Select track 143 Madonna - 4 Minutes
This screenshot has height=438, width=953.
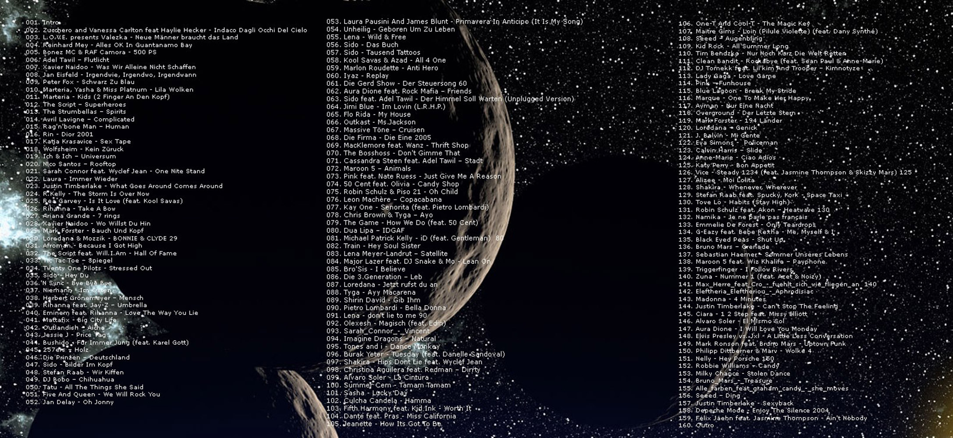(722, 299)
